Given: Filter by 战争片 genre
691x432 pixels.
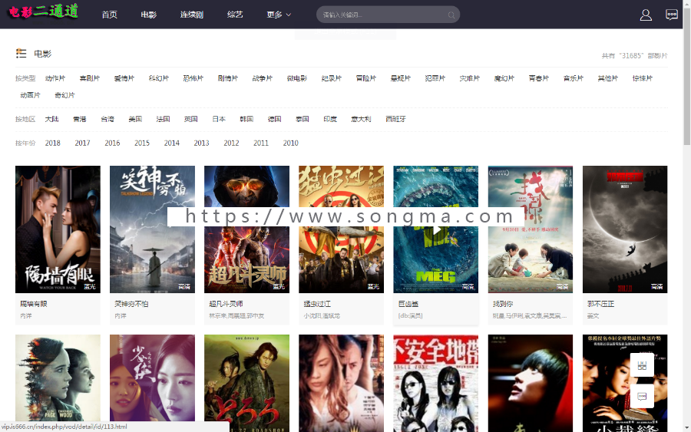Looking at the screenshot, I should pos(263,78).
